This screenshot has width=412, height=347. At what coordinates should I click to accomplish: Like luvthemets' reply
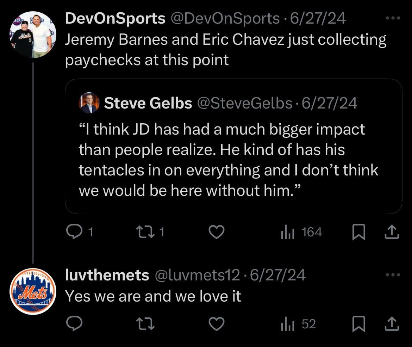pos(217,324)
